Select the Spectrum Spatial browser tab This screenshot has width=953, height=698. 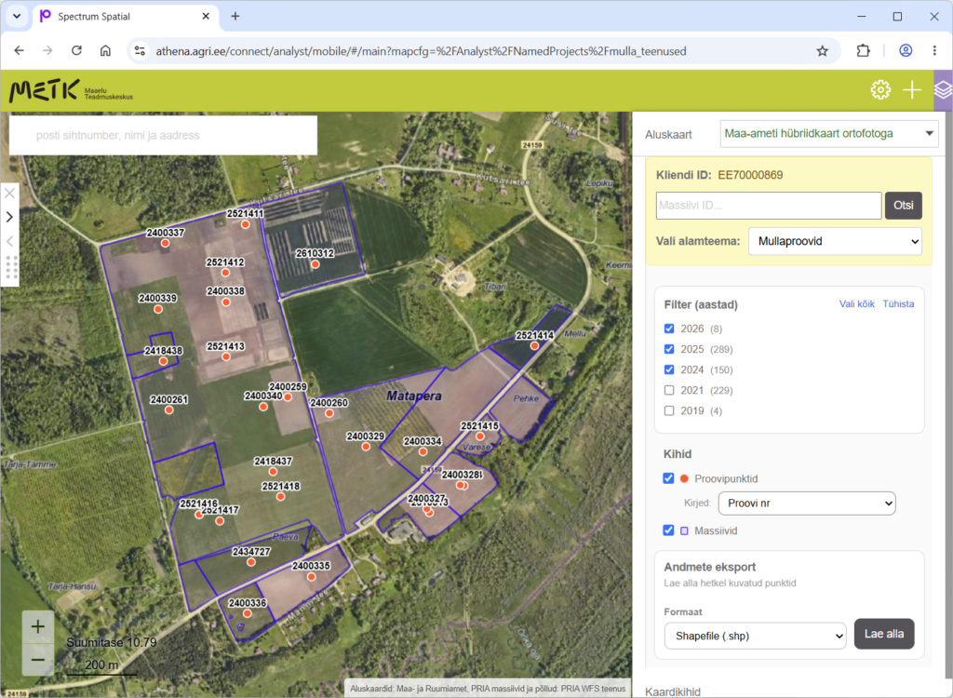point(122,17)
